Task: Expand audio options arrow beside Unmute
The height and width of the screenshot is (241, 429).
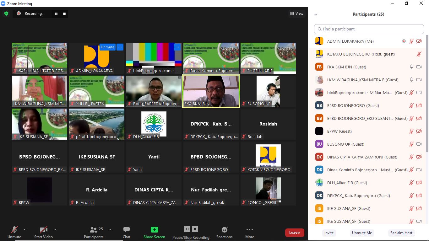Action: (24, 230)
